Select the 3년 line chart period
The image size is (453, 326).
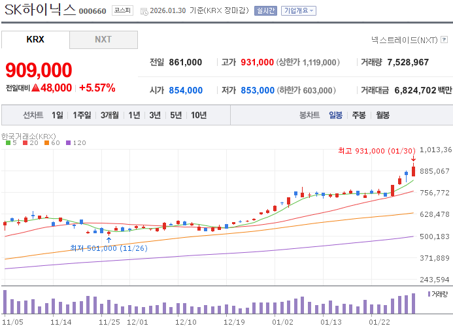pyautogui.click(x=155, y=115)
